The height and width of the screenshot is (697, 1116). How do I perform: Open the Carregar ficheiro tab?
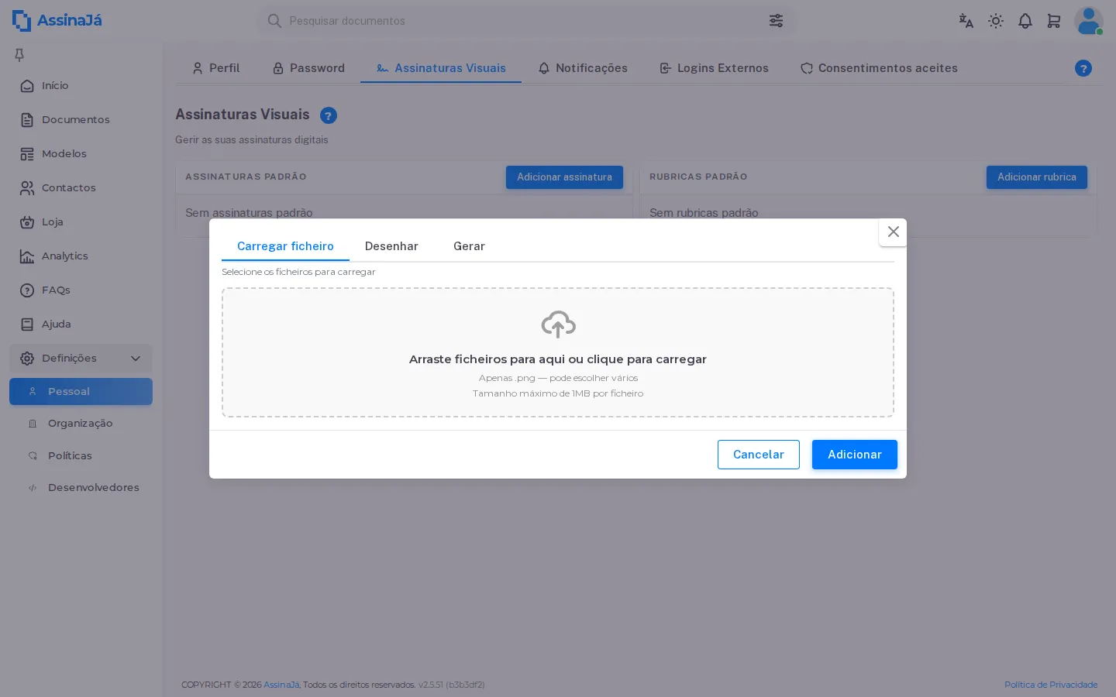tap(285, 246)
